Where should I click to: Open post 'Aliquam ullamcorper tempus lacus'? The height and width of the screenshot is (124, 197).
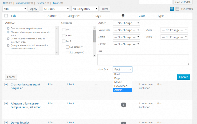point(26,106)
